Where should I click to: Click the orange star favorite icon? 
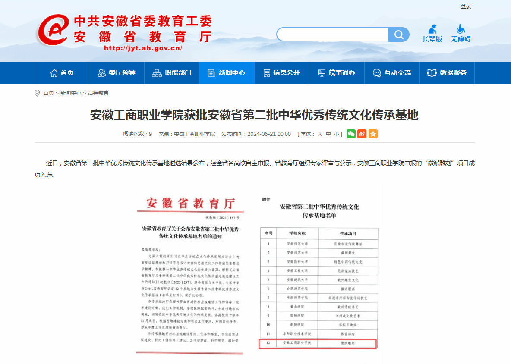(373, 134)
